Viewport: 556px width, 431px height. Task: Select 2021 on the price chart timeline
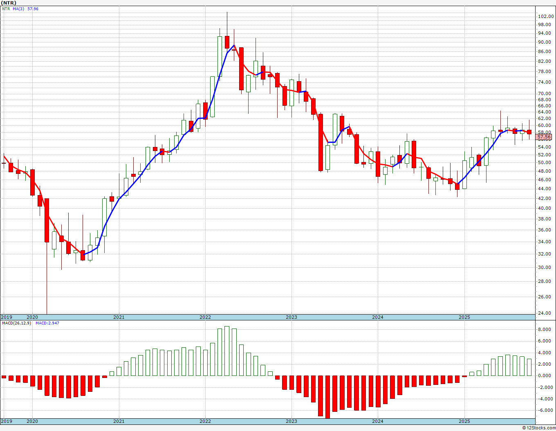pyautogui.click(x=119, y=317)
